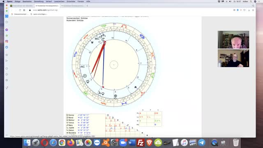Open Lesezeichen menu
Screen dimensions: 263x148
click(59, 1)
